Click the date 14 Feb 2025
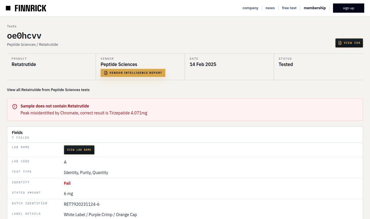Screen dimensions: 370x219 tap(203, 65)
